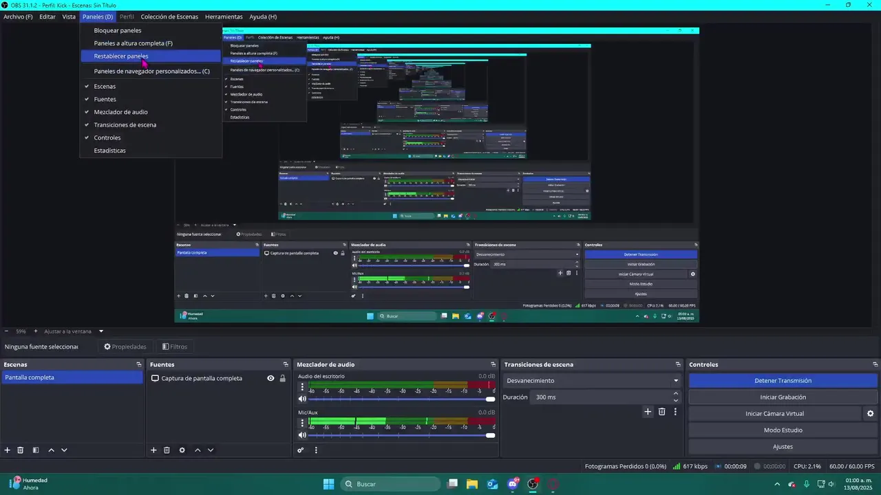
Task: Open Archivo menu
Action: click(x=18, y=16)
